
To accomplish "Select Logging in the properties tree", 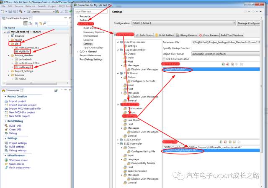I will 88,40.
